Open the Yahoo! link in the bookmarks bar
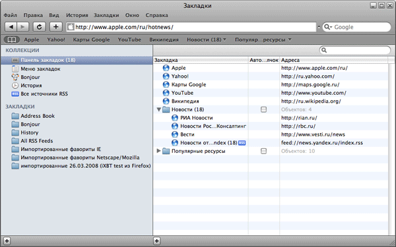Viewport: 396px width, 247px height. (56, 40)
